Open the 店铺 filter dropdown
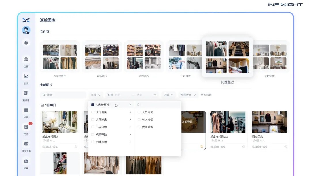The height and width of the screenshot is (176, 311). click(x=168, y=95)
